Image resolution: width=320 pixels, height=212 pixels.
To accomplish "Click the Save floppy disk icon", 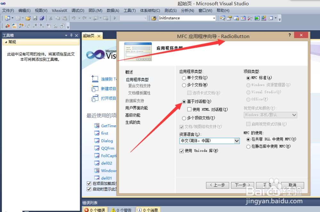I will pos(35,18).
